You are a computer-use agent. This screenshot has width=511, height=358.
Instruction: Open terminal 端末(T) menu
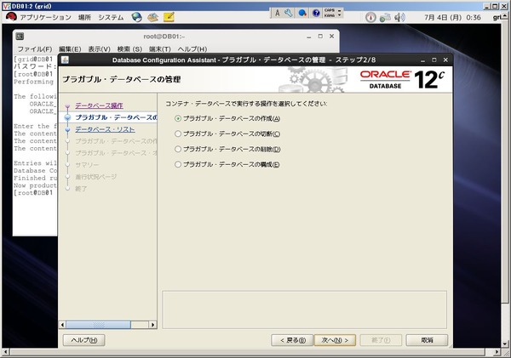tap(160, 49)
